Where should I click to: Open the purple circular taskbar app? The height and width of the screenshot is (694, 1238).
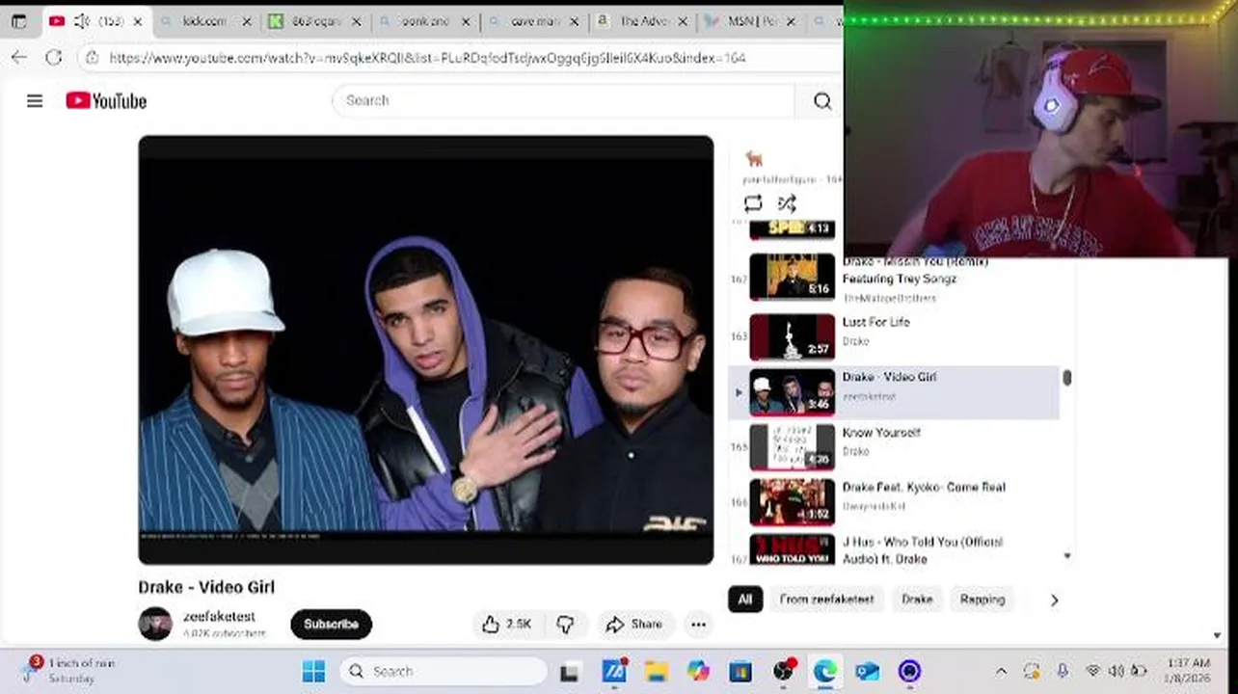[909, 672]
